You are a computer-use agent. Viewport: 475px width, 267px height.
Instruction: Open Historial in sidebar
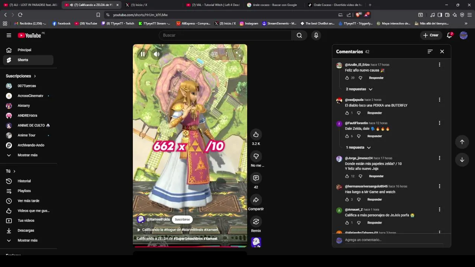pyautogui.click(x=28, y=181)
